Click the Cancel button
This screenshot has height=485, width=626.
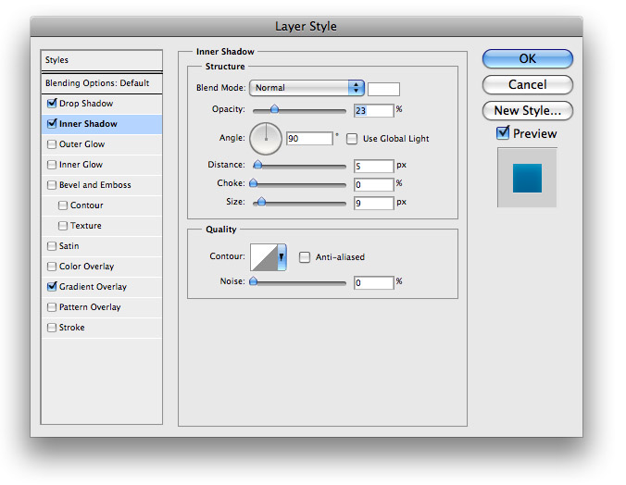pyautogui.click(x=528, y=84)
